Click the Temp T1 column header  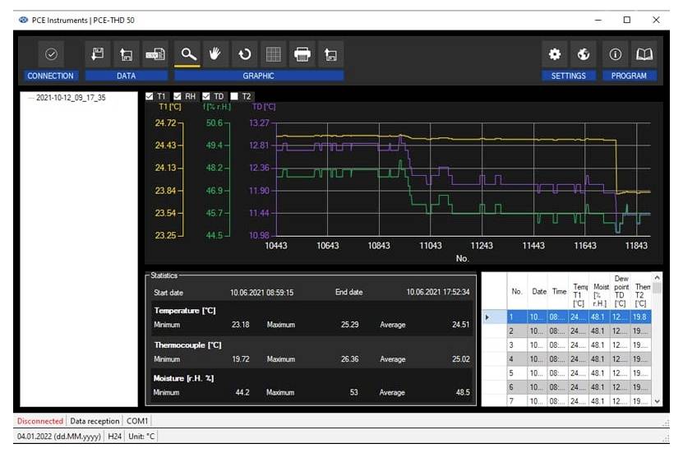point(579,291)
